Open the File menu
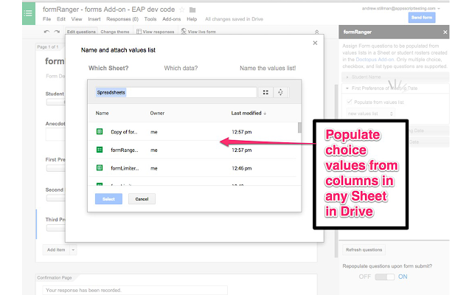472x295 pixels. [x=46, y=19]
